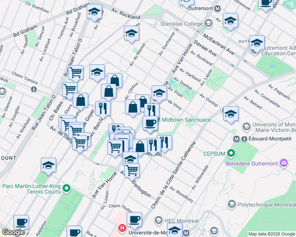Screen dimensions: 296x237
Task: Click grocery cart marker beside Rue Jean-Talon O
Action: (x=76, y=73)
